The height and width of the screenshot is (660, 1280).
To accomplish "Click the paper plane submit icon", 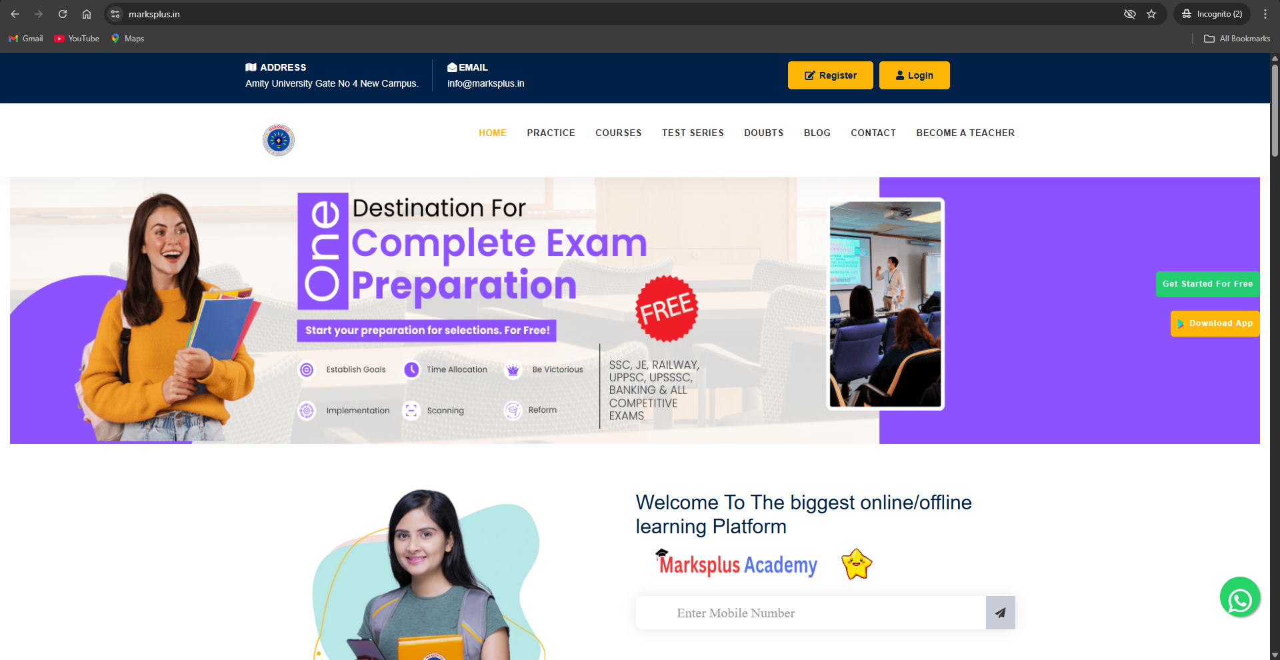I will coord(1000,613).
